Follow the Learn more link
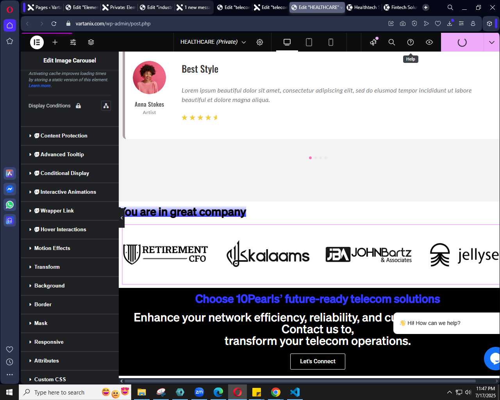Viewport: 500px width, 400px height. point(40,86)
